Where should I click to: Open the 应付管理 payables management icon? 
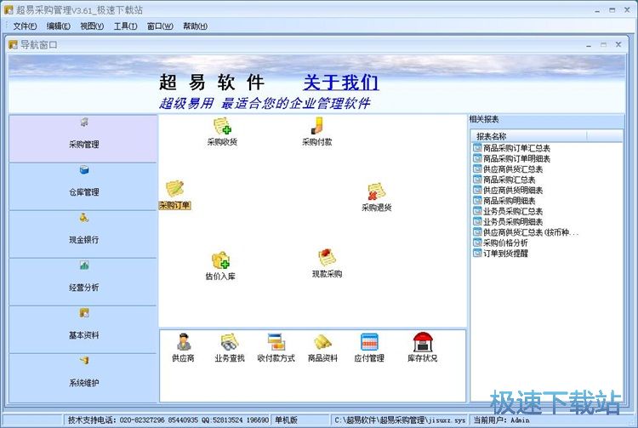point(369,348)
